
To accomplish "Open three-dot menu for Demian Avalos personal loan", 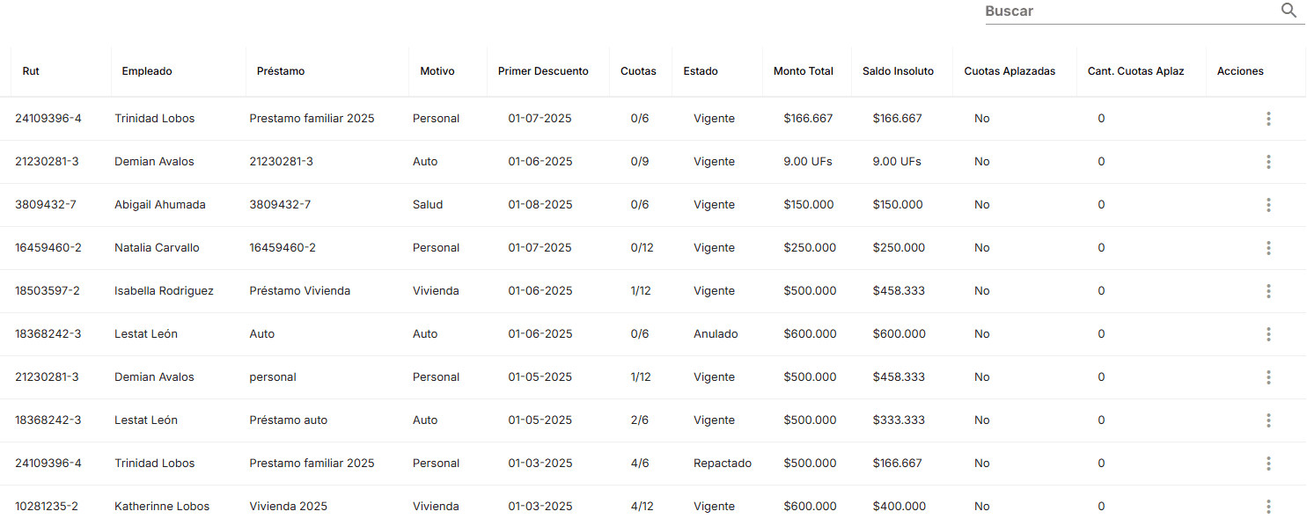I will [1268, 377].
